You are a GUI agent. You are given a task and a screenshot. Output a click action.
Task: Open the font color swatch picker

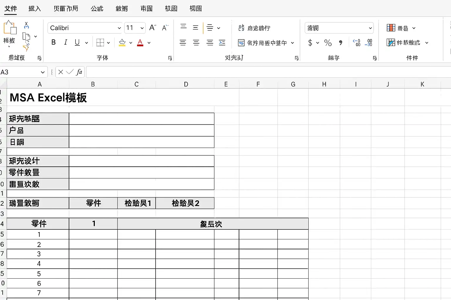click(149, 43)
